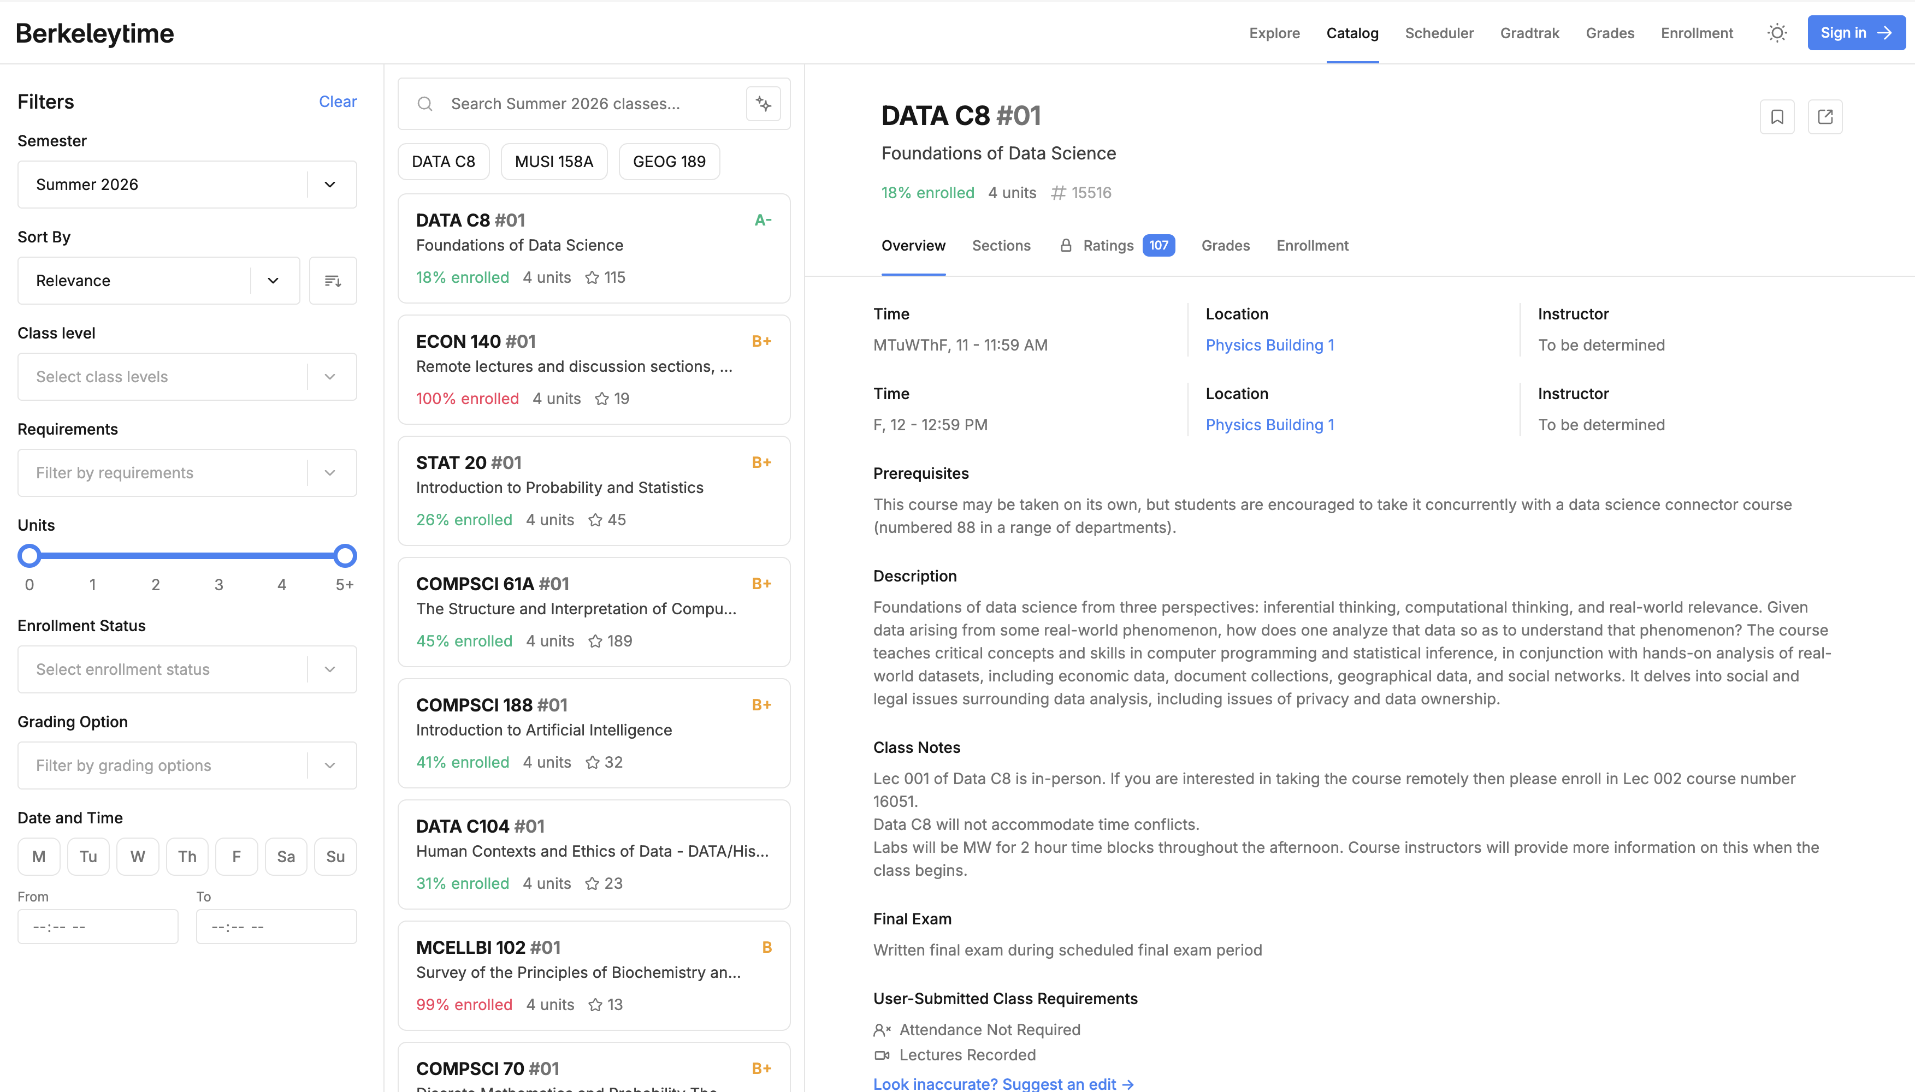Toggle Wednesday day filter
Screen dimensions: 1915x1092
pos(138,857)
